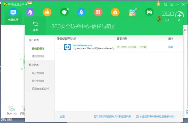Open the purple horse Trojan scan icon
Image resolution: width=188 pixels, height=123 pixels.
click(30, 12)
